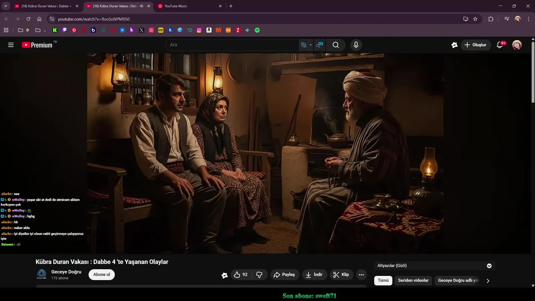Select the Geceye Doğru adlı chip
Screen dimensions: 535x301
(458, 281)
